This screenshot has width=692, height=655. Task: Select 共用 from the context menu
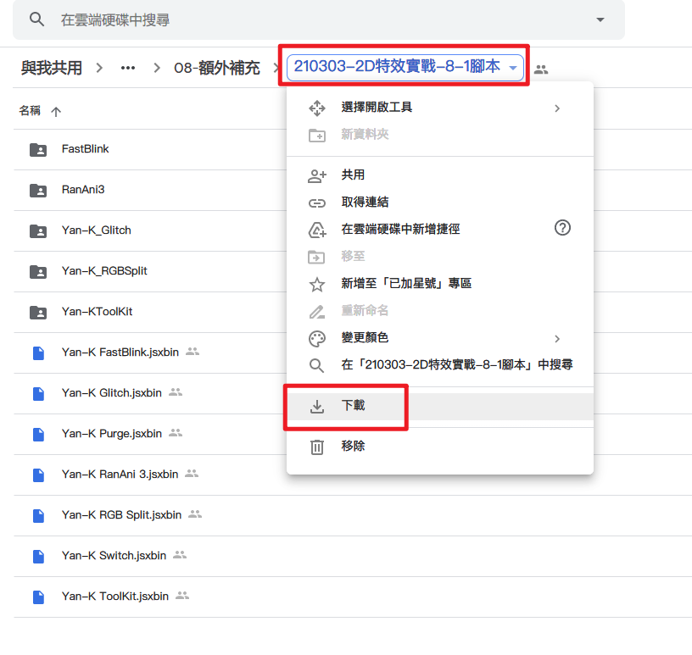pos(353,175)
